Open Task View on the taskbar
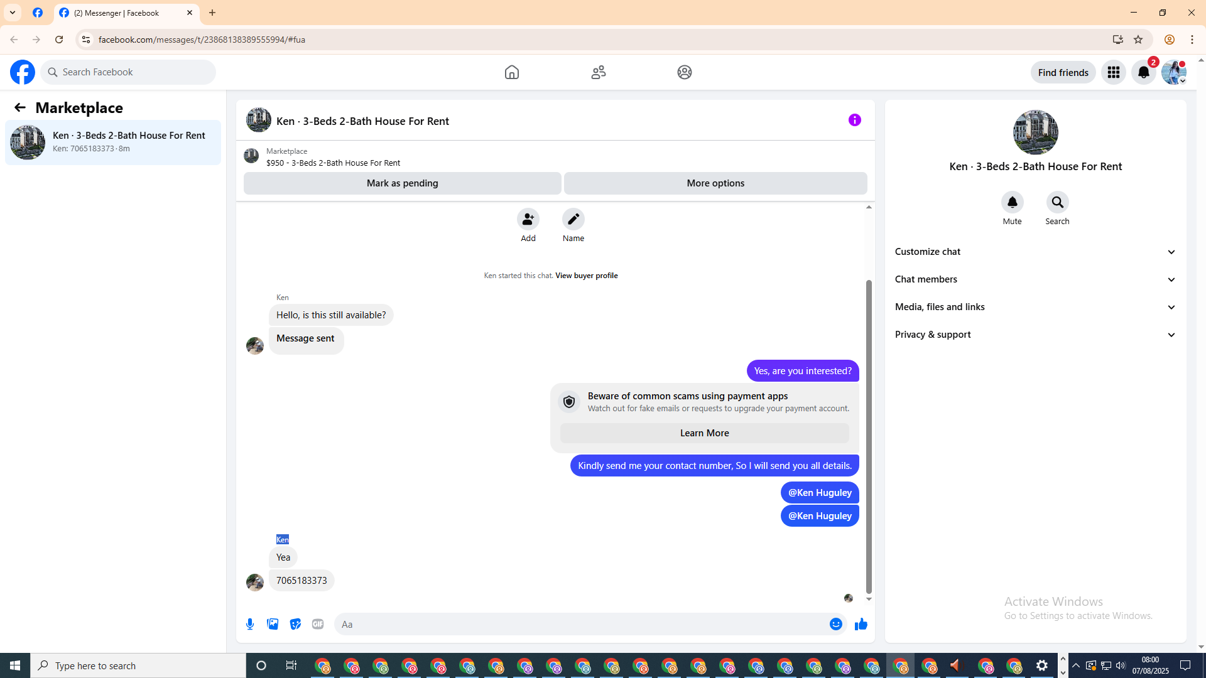The image size is (1206, 678). point(291,665)
